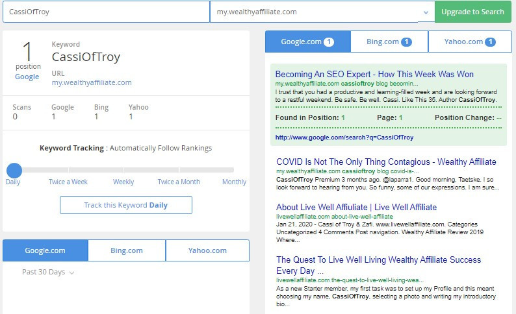
Task: Click the my.wealthyaffiliate.com cassioftroy blog becomin URL
Action: [x=346, y=84]
